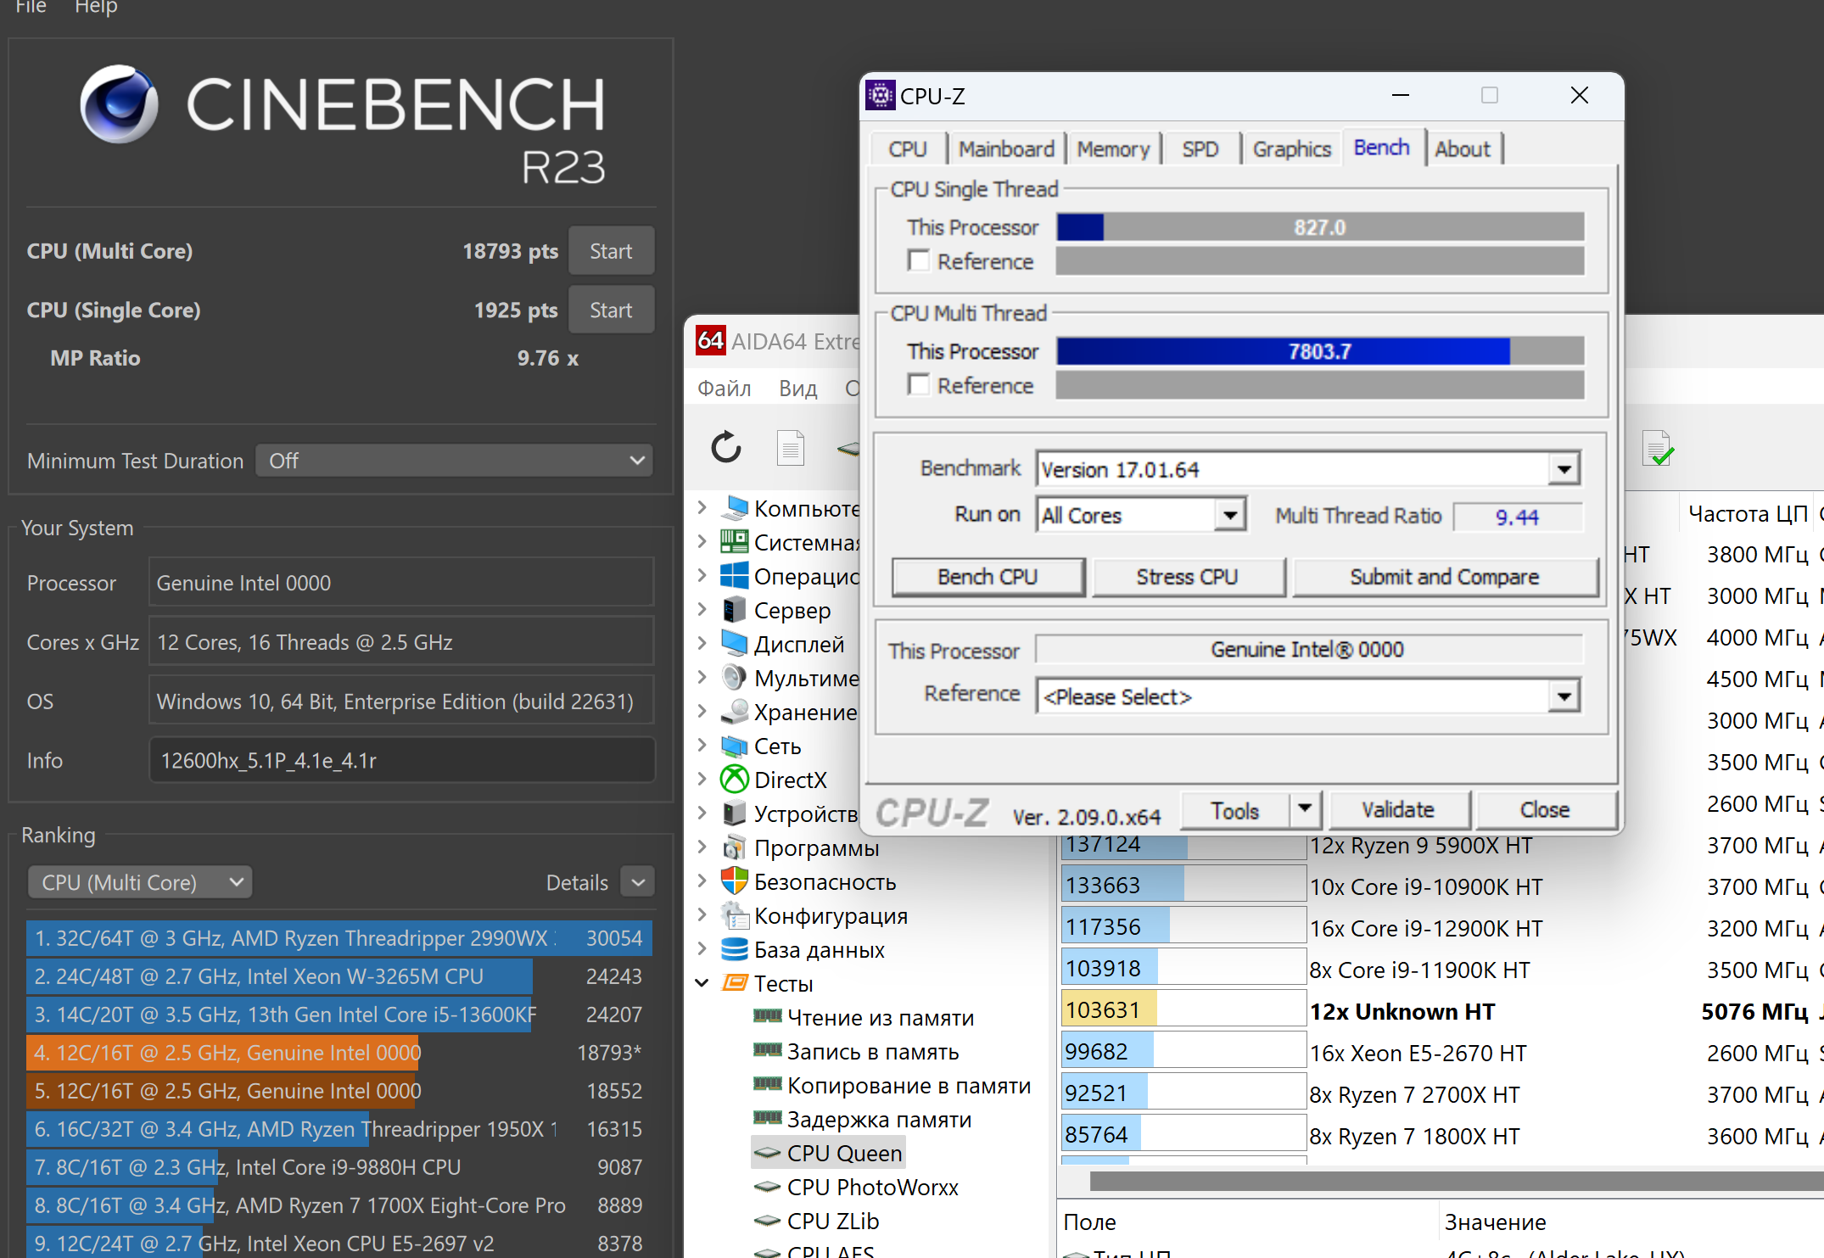
Task: Enable Reference checkbox under CPU Multi Thread
Action: (x=918, y=384)
